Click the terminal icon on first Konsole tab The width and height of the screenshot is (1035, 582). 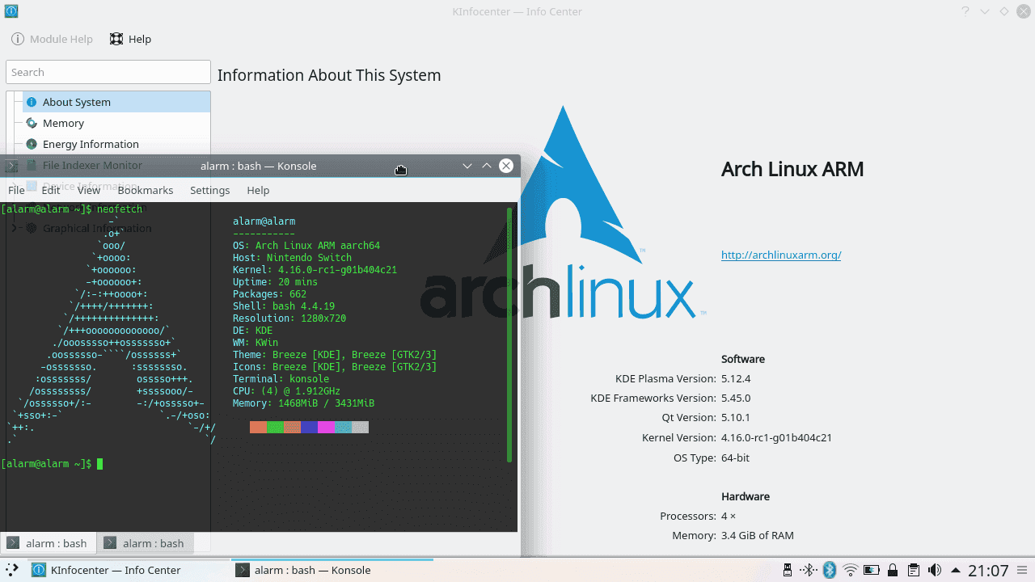point(13,543)
